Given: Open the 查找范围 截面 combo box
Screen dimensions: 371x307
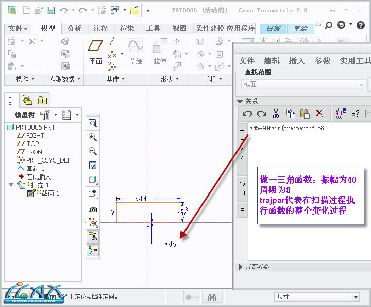Looking at the screenshot, I should point(303,84).
